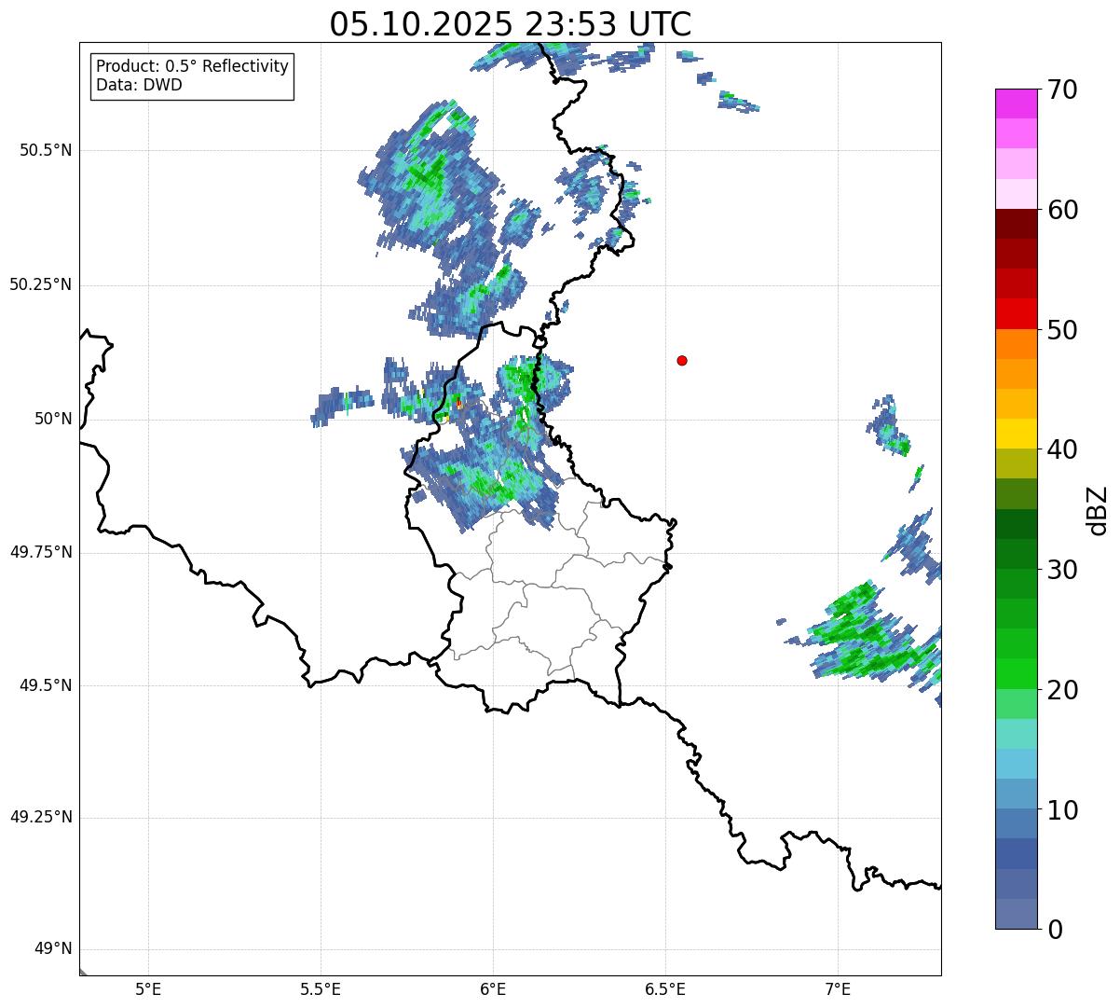Click the latitude label 50°N
The height and width of the screenshot is (1008, 1120).
tap(53, 419)
